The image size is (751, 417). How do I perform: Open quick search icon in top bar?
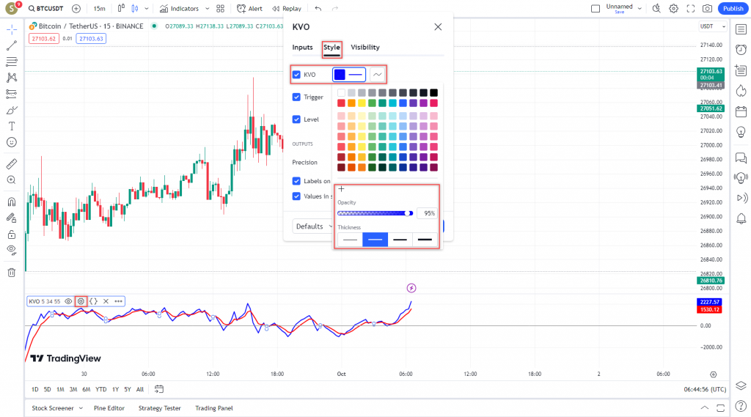click(x=656, y=9)
